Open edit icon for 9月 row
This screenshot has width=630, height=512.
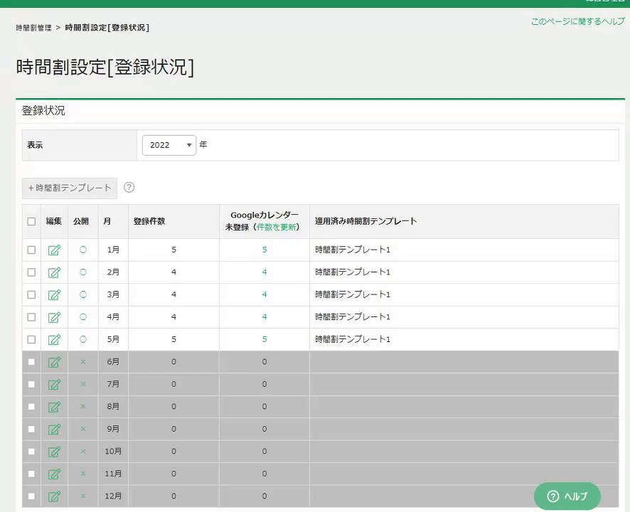tap(54, 430)
